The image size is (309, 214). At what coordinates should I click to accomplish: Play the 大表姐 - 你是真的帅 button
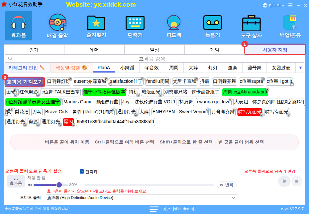pos(269,102)
